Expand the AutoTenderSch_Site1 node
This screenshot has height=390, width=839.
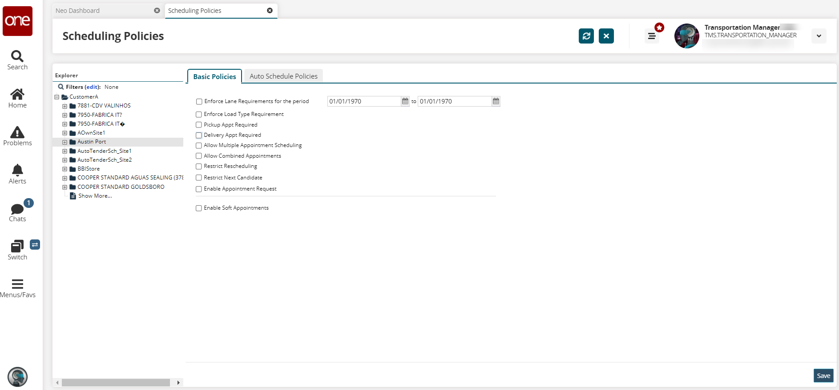[65, 151]
